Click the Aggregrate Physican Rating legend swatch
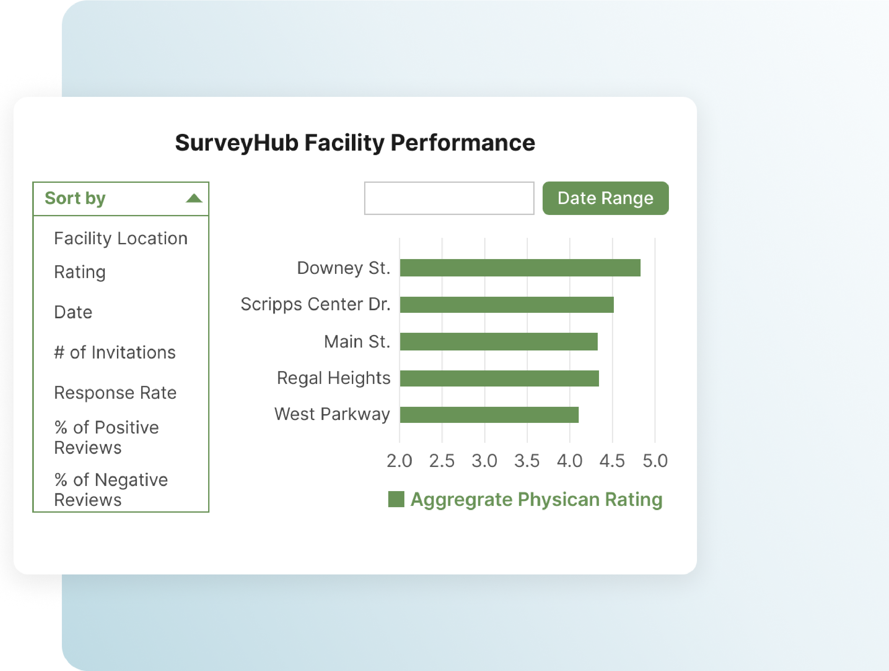 [397, 500]
